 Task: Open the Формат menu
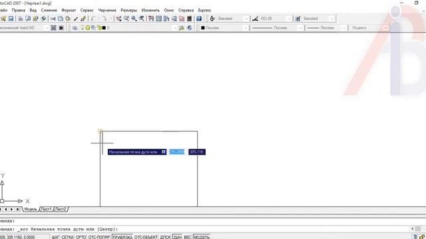coord(69,11)
